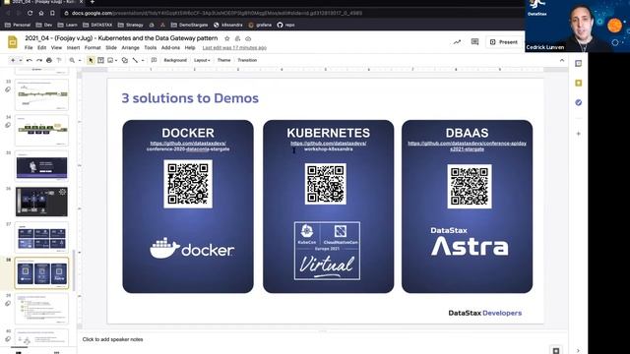630x354 pixels.
Task: Select the slide 36 thumbnail
Action: coord(41,202)
